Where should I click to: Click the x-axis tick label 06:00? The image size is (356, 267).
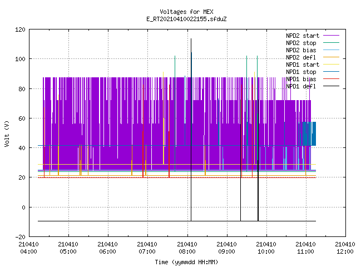107,252
